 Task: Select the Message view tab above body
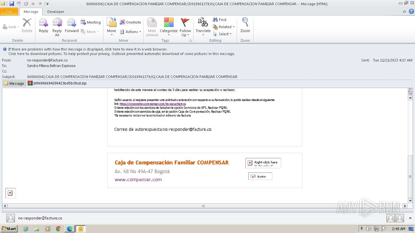14,83
